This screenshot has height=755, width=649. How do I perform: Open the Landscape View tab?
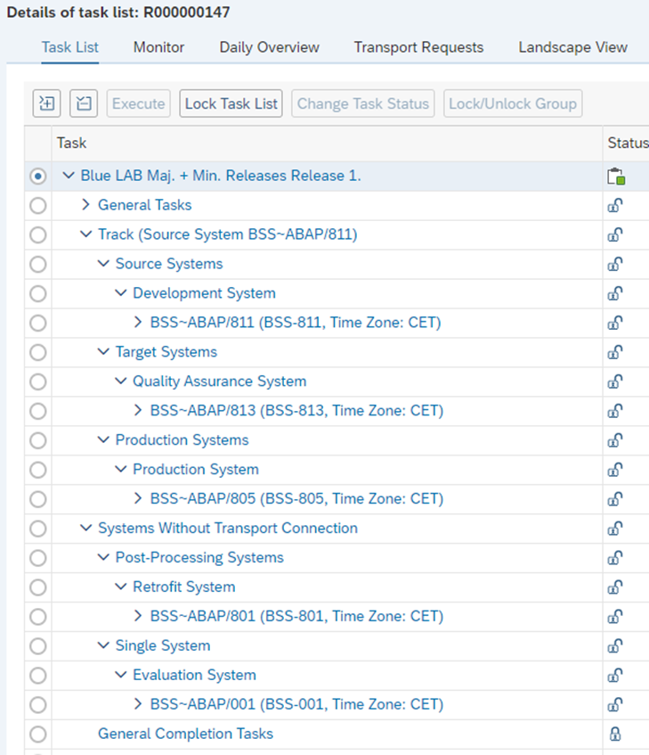(572, 47)
